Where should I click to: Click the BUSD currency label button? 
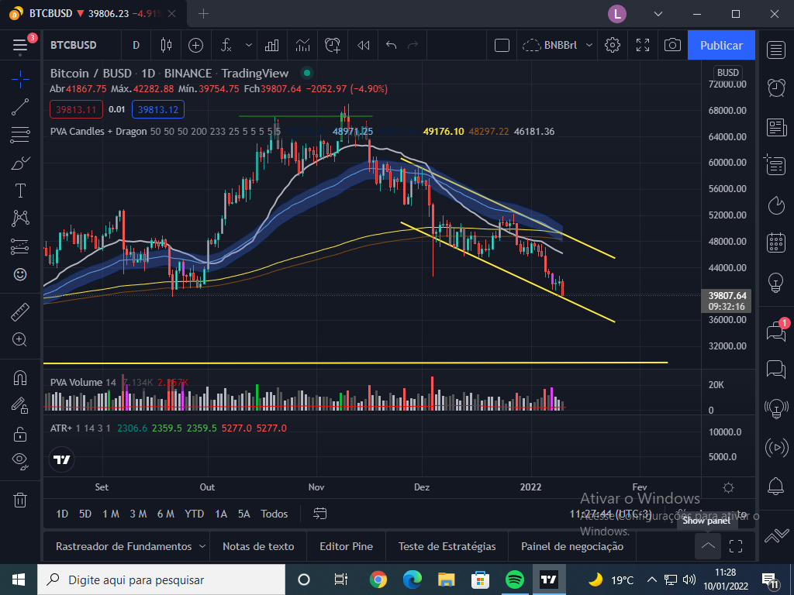point(727,73)
